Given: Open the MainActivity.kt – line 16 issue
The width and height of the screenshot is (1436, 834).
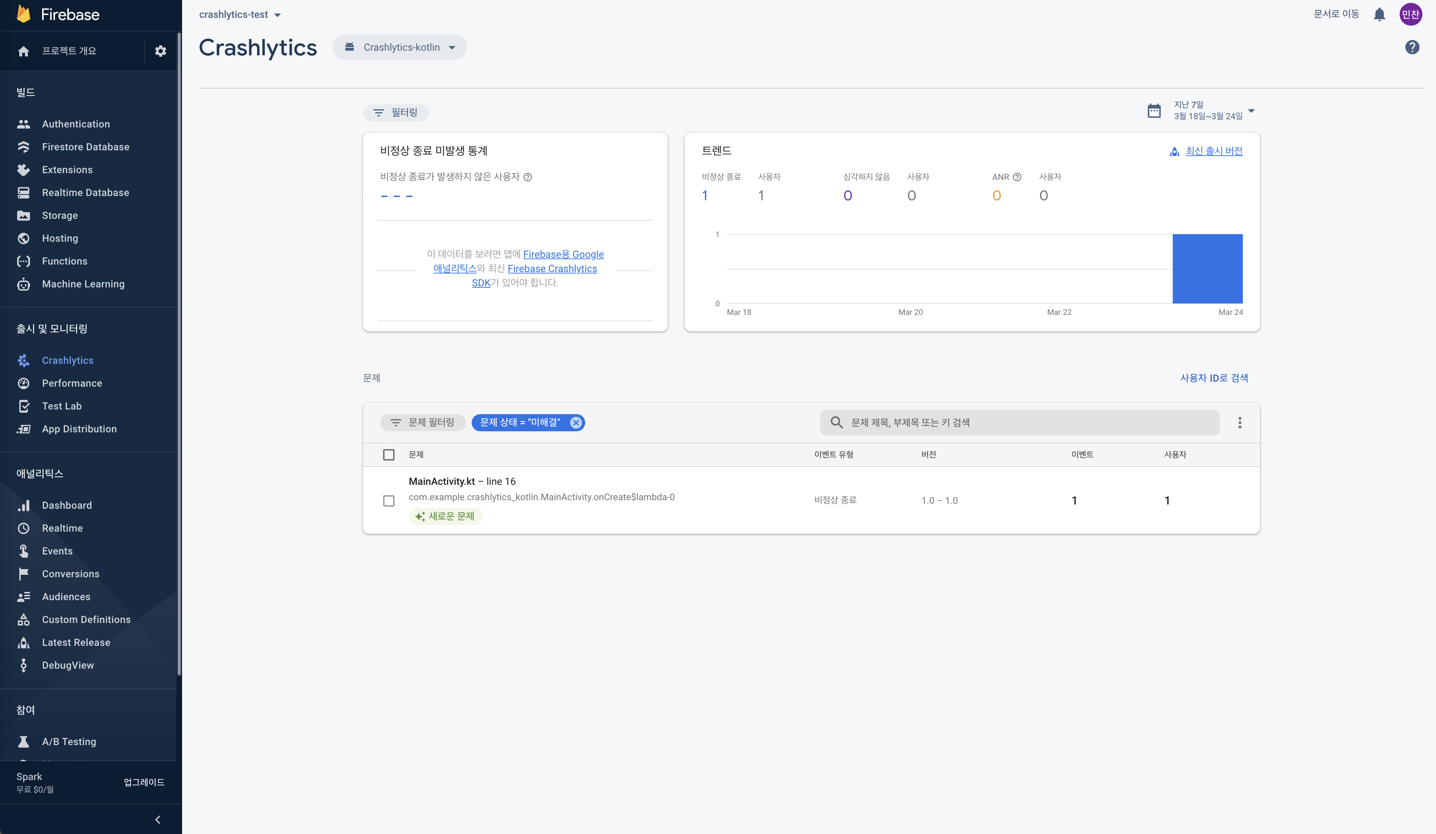Looking at the screenshot, I should 462,482.
